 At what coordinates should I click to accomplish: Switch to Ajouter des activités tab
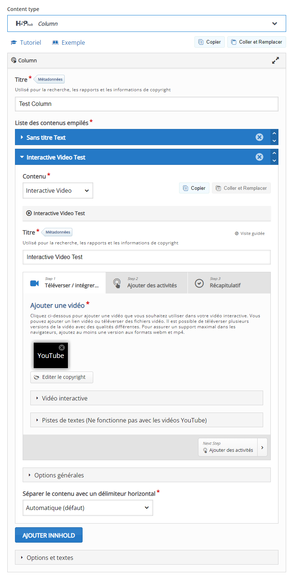tap(147, 283)
